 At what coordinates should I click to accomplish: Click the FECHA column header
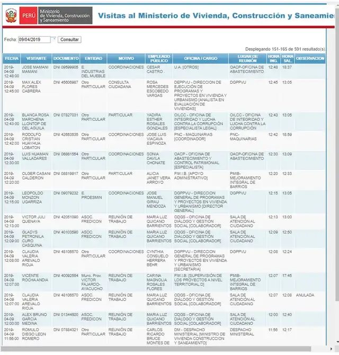point(12,58)
